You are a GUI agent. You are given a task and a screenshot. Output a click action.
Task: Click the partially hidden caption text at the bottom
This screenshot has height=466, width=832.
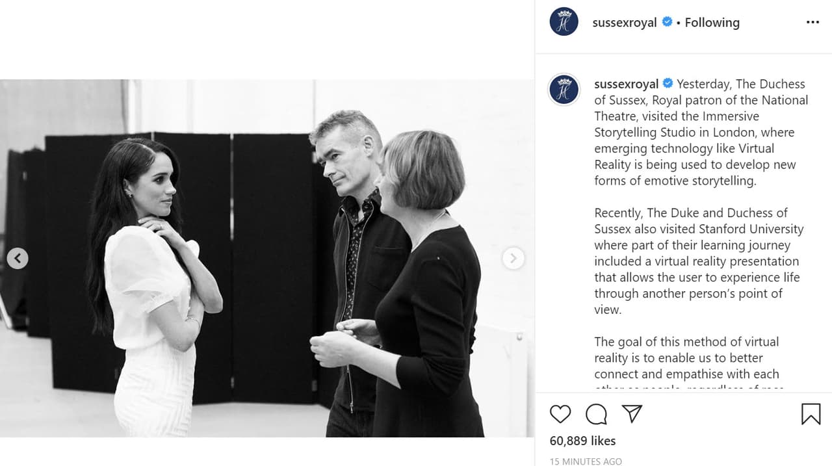tap(689, 388)
